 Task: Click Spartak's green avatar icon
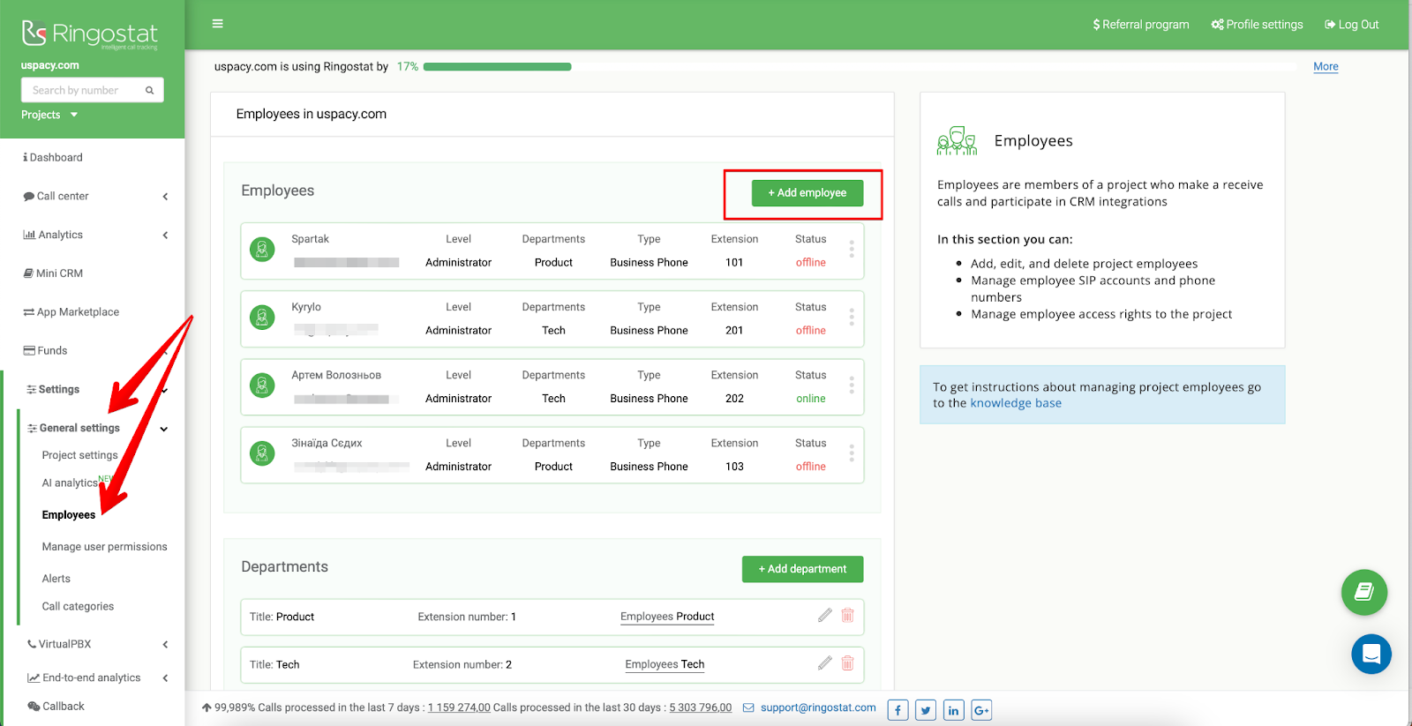tap(262, 250)
